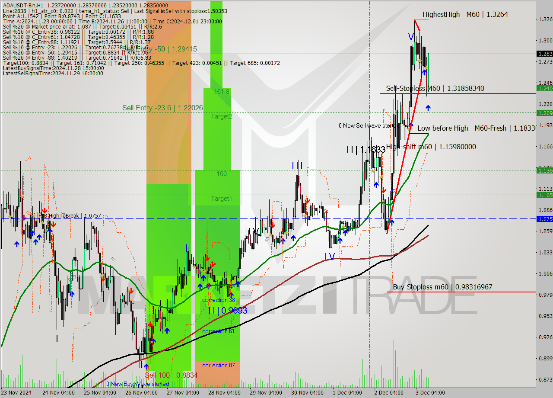Click the green 1.105 price tag
The height and width of the screenshot is (398, 553).
tap(544, 195)
